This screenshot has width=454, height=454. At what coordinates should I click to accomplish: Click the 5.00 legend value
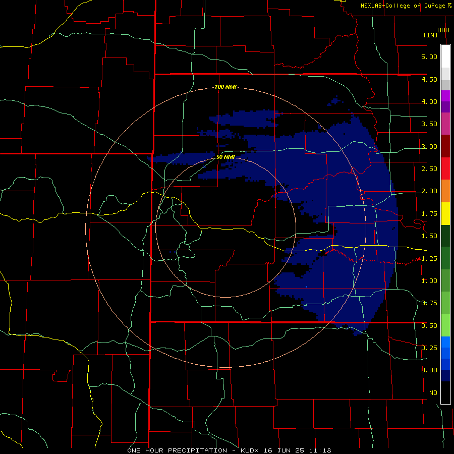(x=429, y=56)
